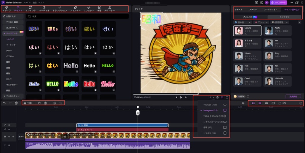Click the テキスト追加 button
This screenshot has width=305, height=153.
pyautogui.click(x=13, y=22)
